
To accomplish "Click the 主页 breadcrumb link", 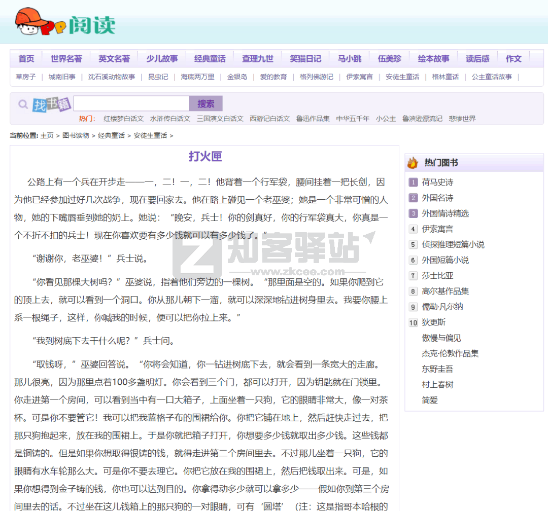I will 47,136.
